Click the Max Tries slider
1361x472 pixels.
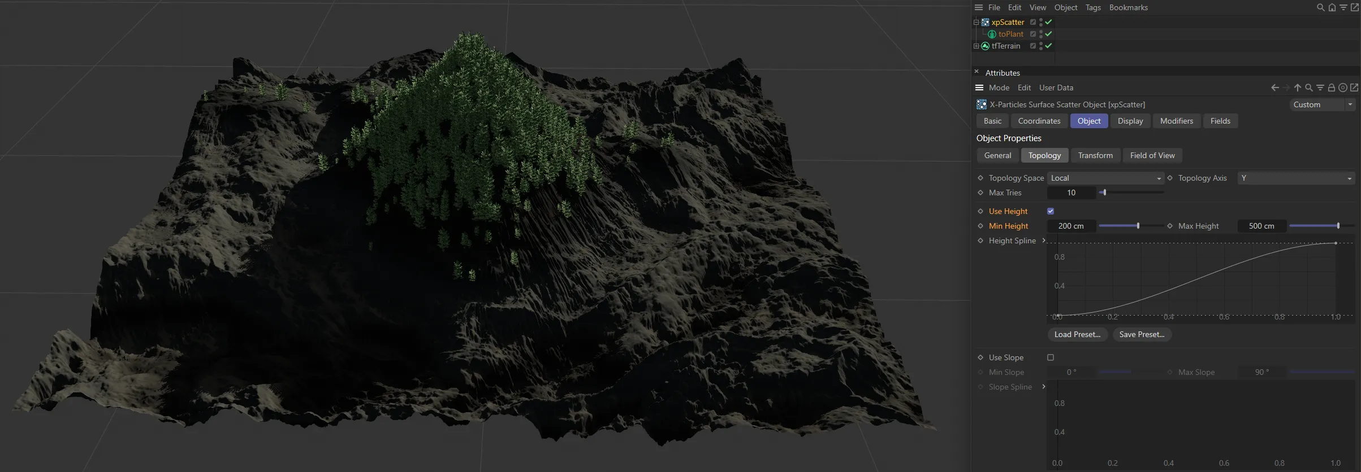point(1131,193)
